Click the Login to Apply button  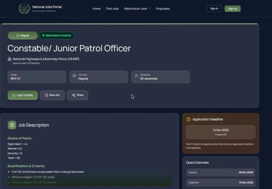tap(23, 95)
